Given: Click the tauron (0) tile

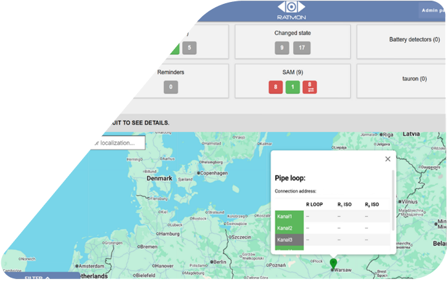Looking at the screenshot, I should click(x=400, y=79).
